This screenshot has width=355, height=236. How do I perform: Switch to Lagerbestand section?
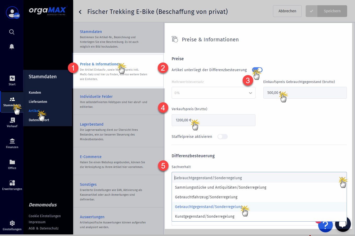point(118,131)
